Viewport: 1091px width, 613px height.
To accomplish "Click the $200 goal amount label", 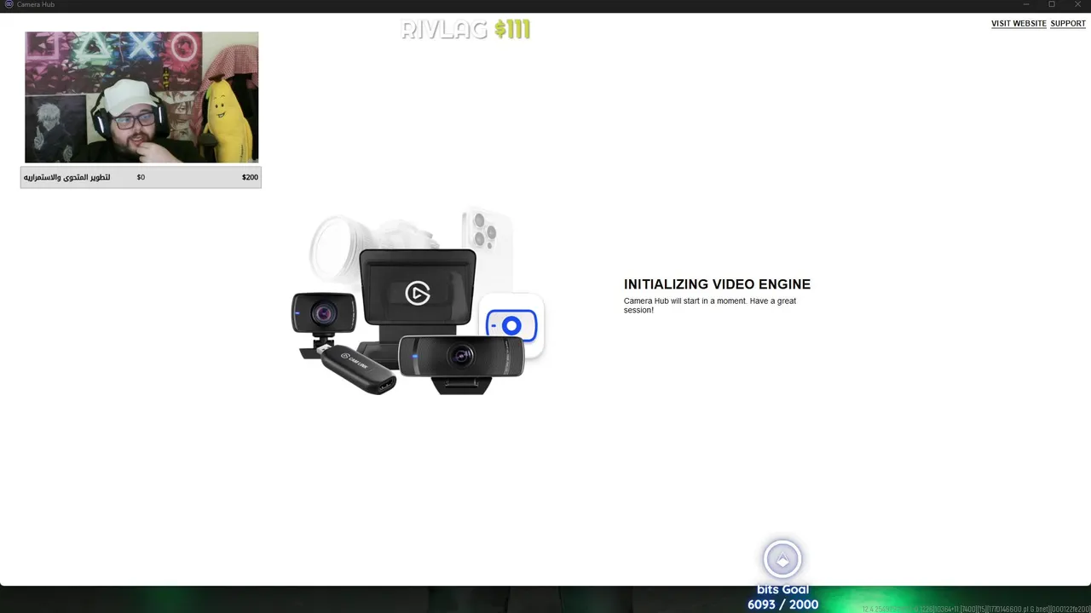I will (x=250, y=177).
